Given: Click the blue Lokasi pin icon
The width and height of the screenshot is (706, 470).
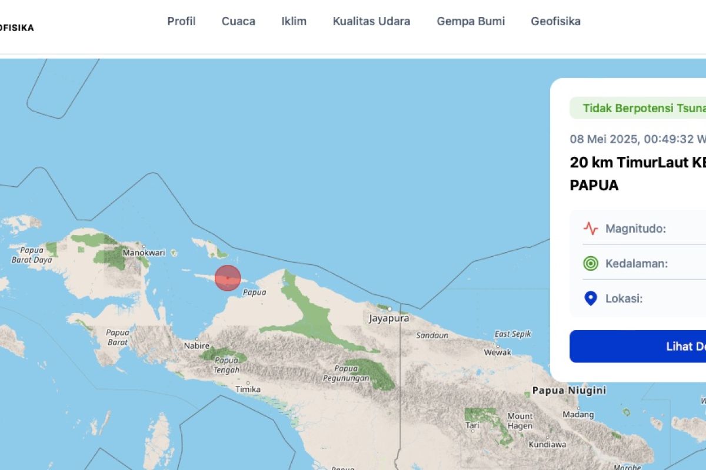Looking at the screenshot, I should (591, 298).
